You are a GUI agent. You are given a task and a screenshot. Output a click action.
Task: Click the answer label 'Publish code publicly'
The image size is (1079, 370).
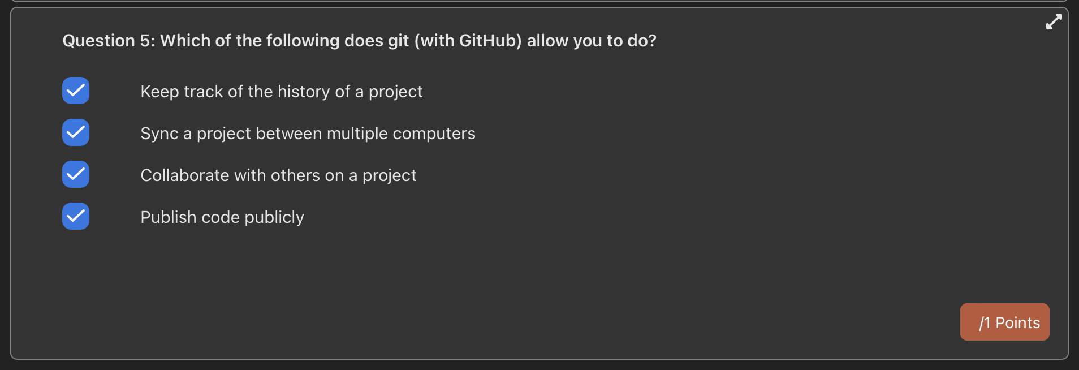[x=222, y=217]
